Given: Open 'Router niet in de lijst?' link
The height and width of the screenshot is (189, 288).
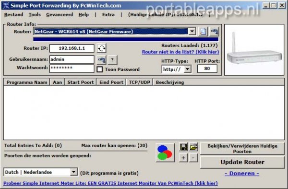Looking at the screenshot, I should coord(180,52).
